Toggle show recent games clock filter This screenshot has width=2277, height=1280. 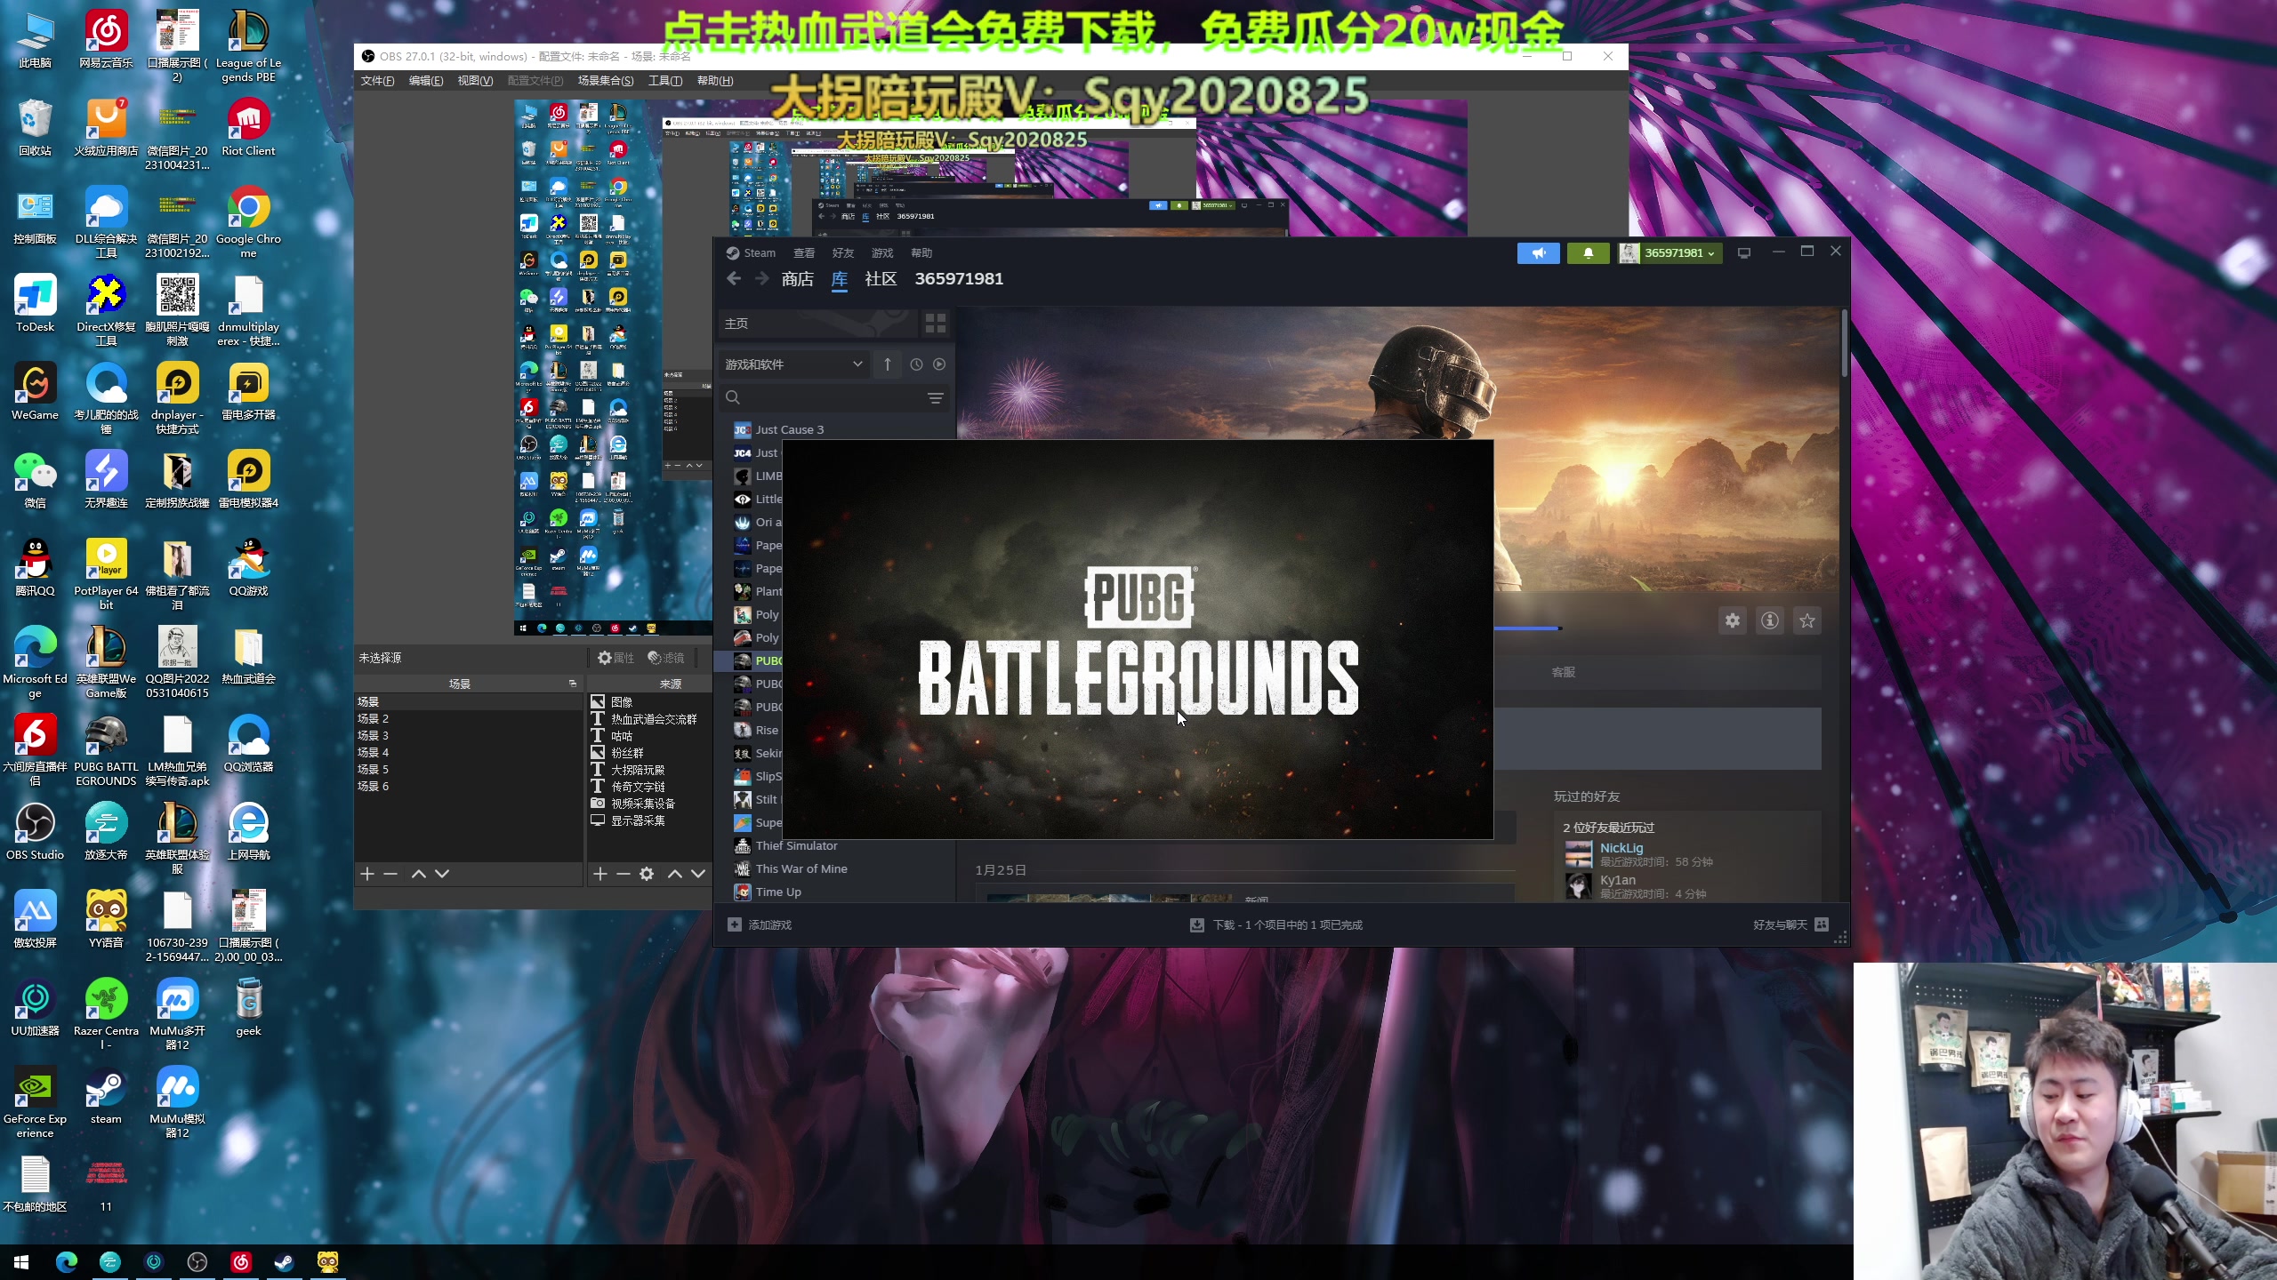click(x=916, y=364)
